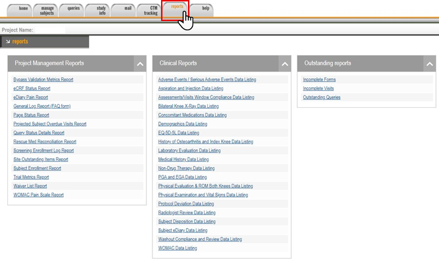Open Washout Compliance and Review Data Listing
The image size is (439, 259).
click(200, 239)
